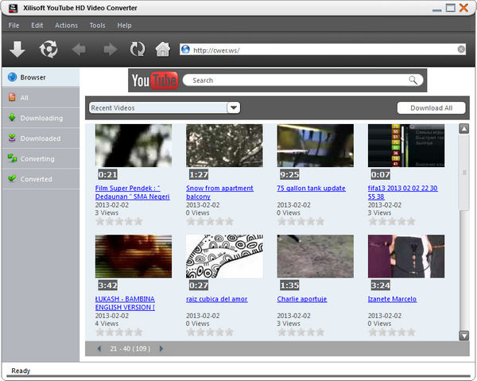Screen dimensions: 477x381
Task: Click the convert icon in toolbar
Action: pyautogui.click(x=48, y=49)
